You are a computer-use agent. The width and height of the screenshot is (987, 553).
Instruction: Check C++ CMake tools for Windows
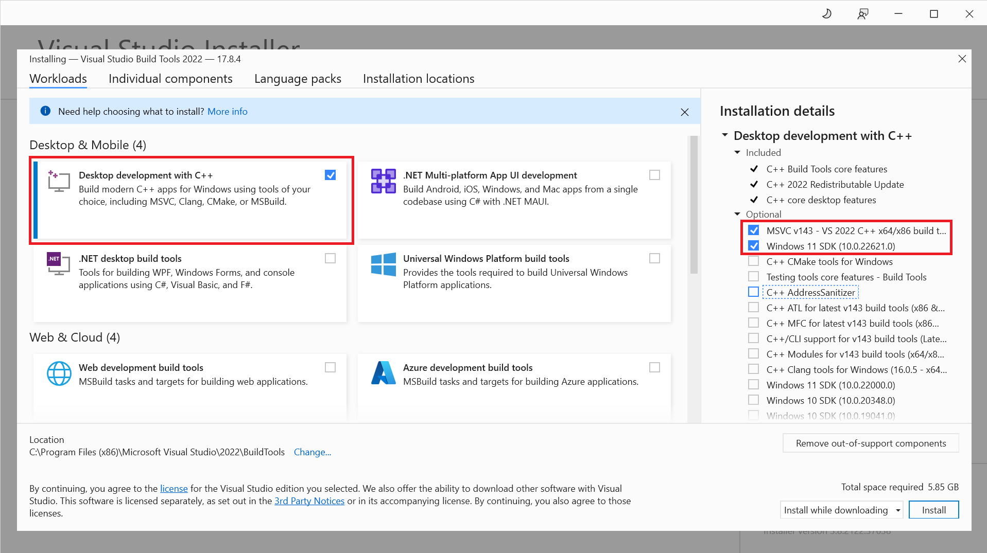pyautogui.click(x=754, y=261)
